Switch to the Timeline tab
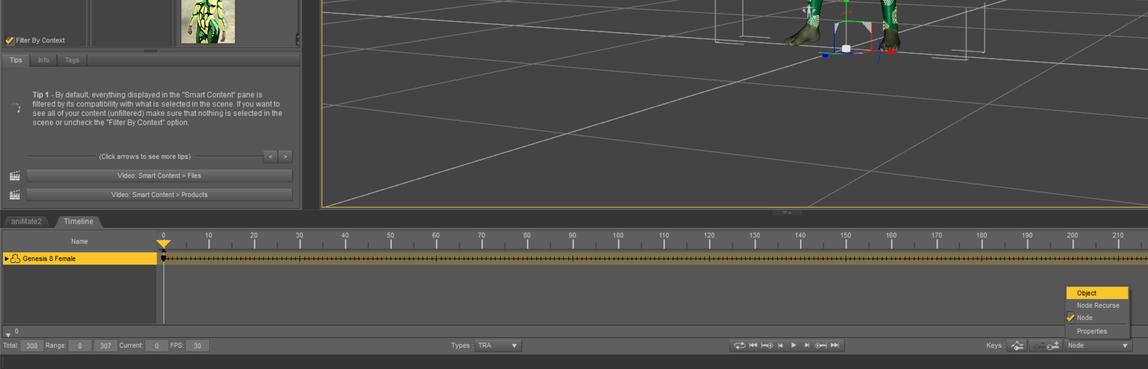The image size is (1148, 369). (x=78, y=221)
